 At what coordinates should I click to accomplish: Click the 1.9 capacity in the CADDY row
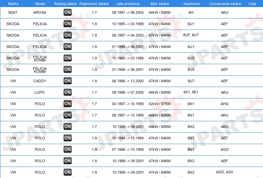click(94, 81)
